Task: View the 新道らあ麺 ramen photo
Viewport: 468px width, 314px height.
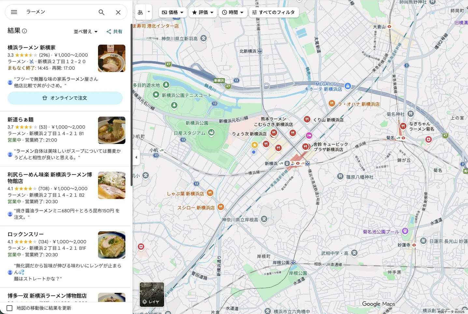Action: [x=112, y=130]
